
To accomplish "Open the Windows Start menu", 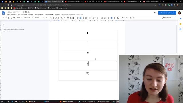I will point(2,102).
